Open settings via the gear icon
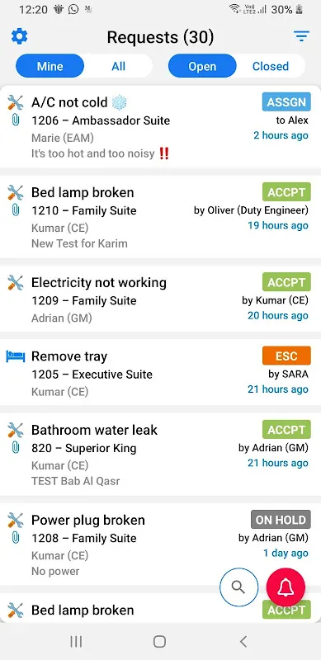This screenshot has height=660, width=321. (19, 36)
